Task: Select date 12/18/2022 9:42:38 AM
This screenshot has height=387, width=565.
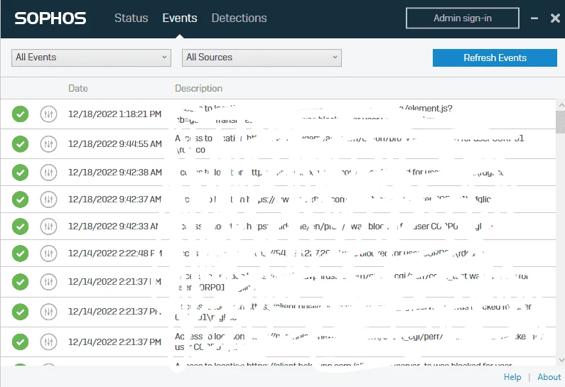Action: (x=115, y=173)
